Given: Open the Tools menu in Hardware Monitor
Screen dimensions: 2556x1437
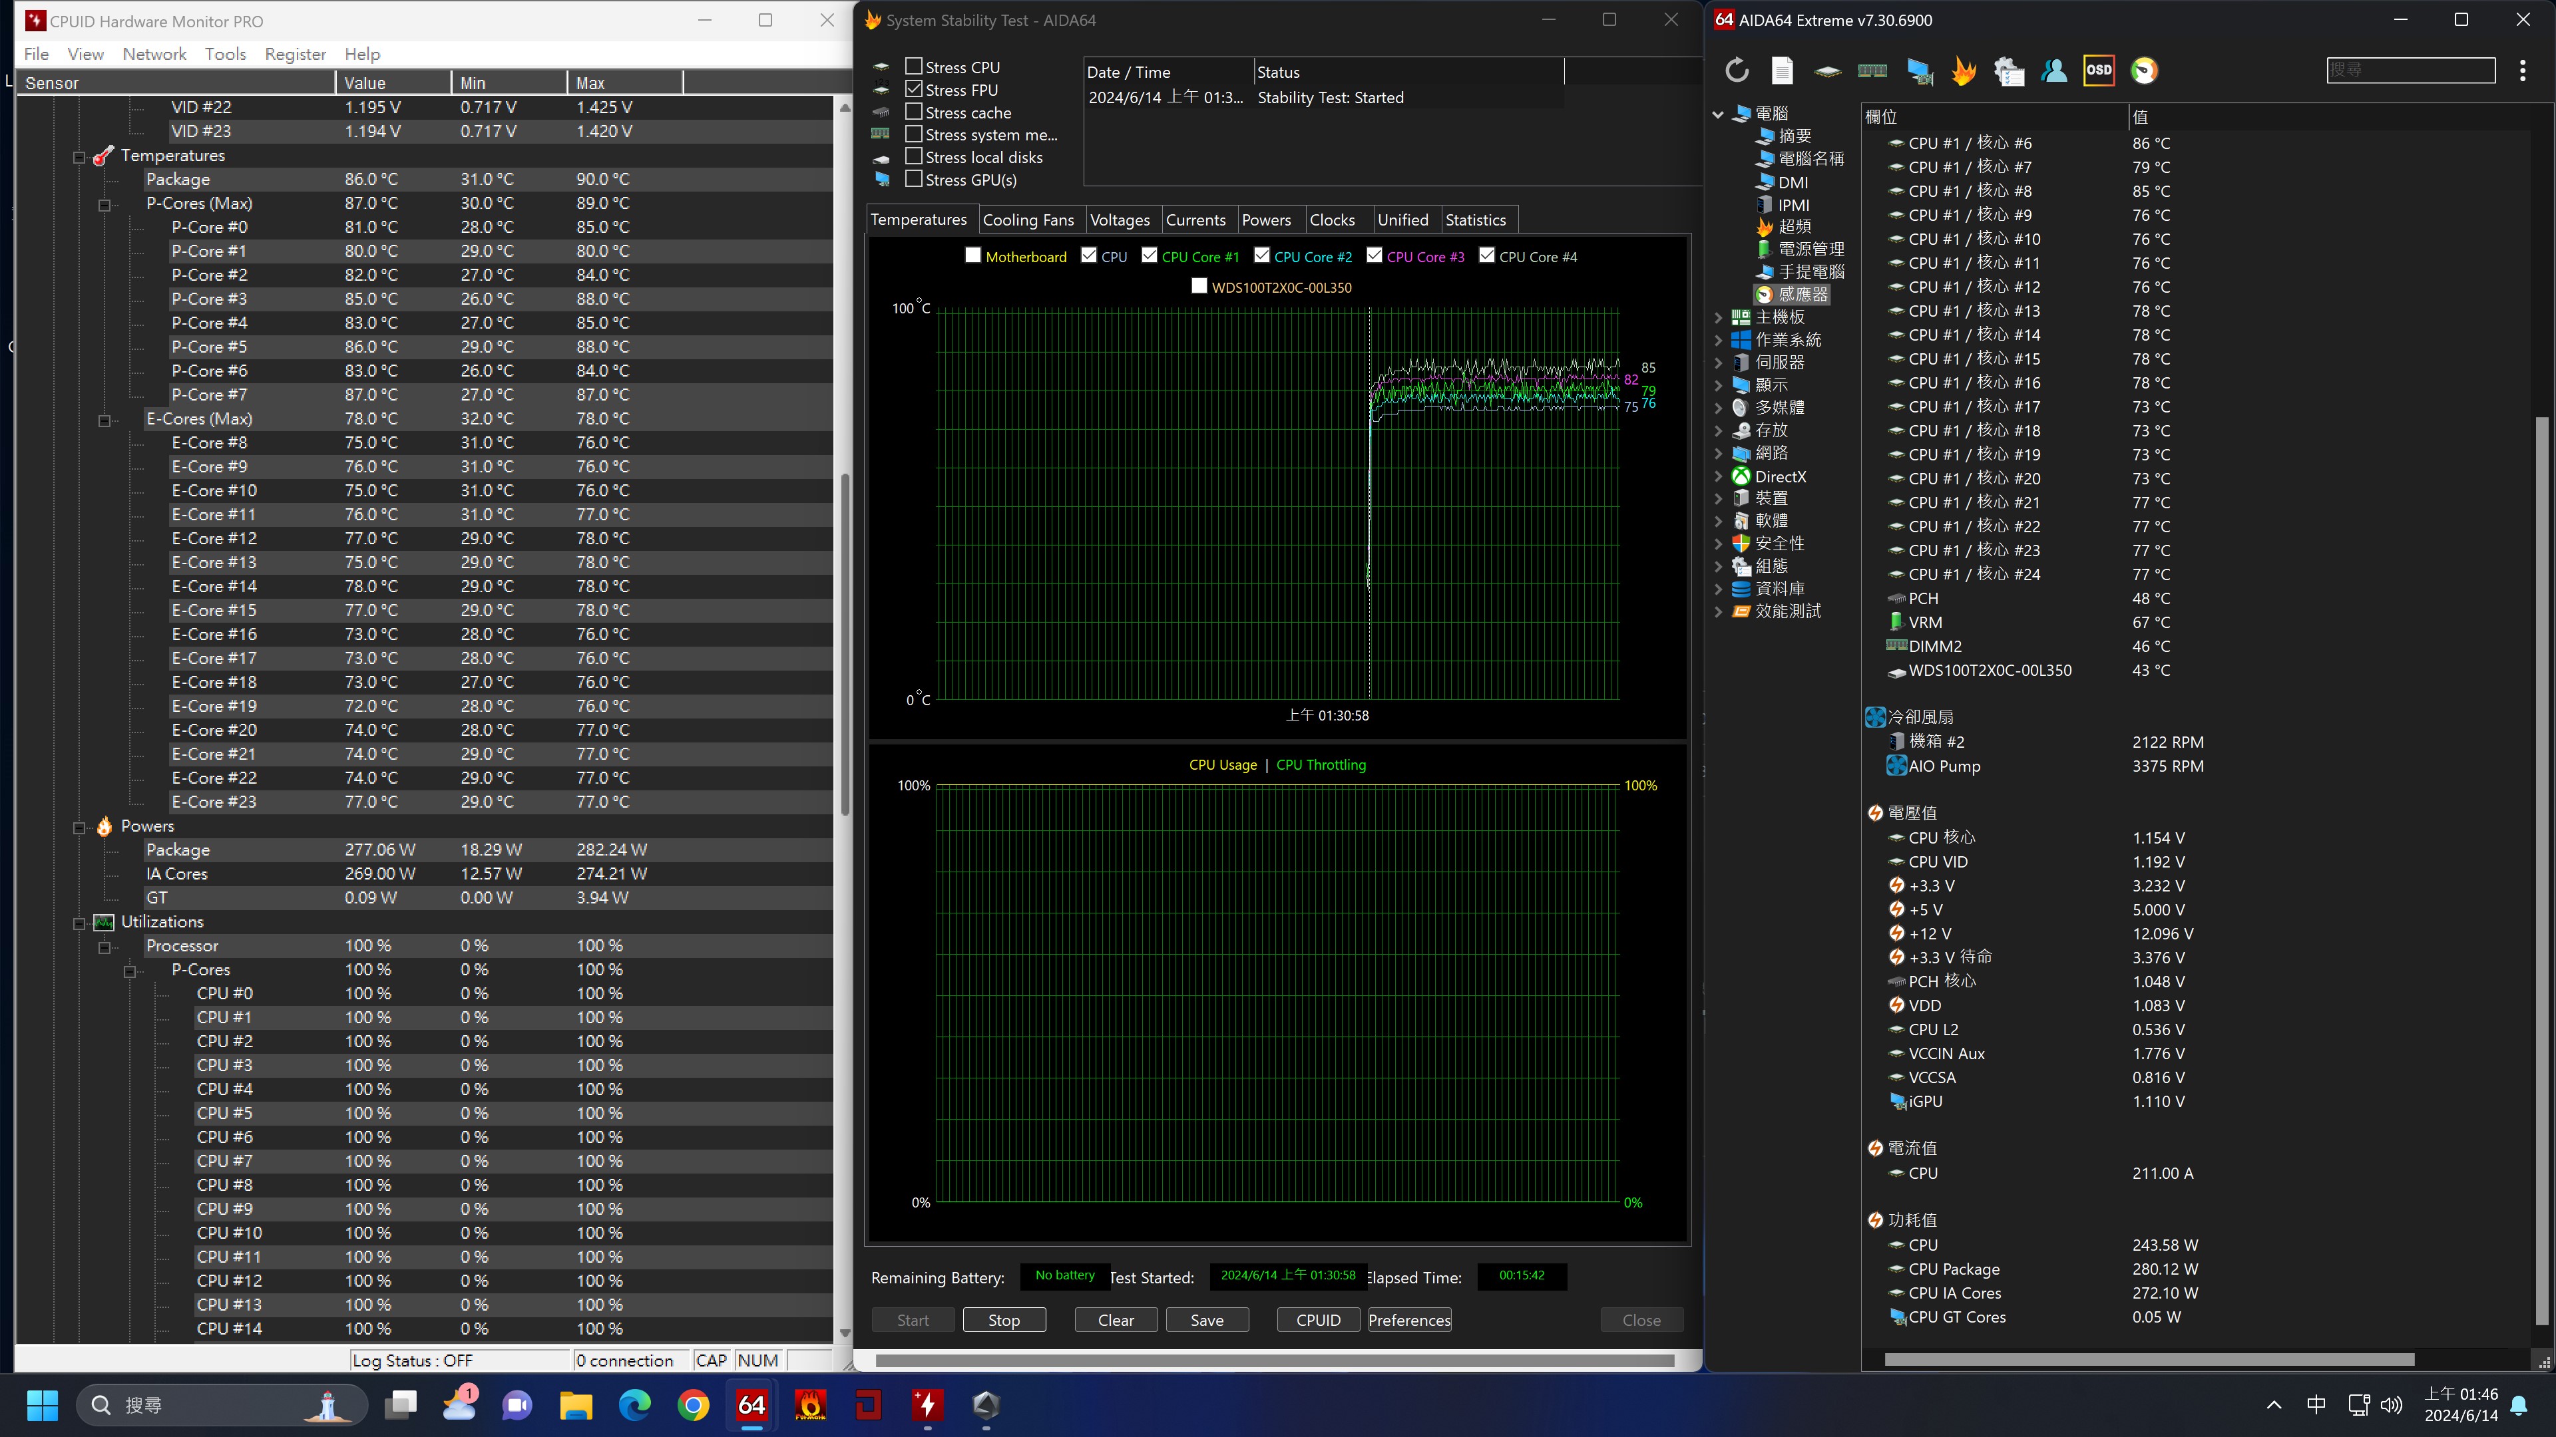Looking at the screenshot, I should pyautogui.click(x=225, y=53).
